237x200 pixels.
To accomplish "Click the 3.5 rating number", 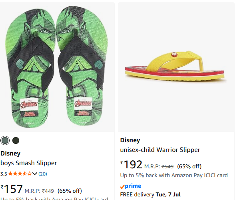I will click(4, 174).
